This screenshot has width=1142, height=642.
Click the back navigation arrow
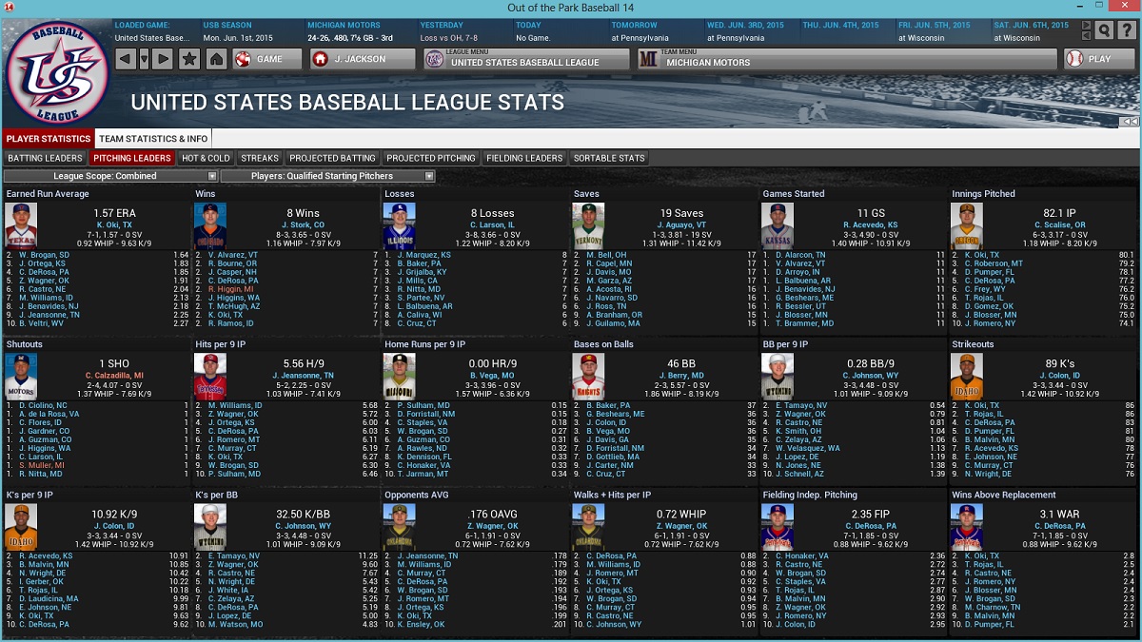pos(126,59)
